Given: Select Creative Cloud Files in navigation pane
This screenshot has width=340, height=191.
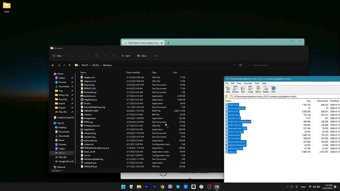Looking at the screenshot, I should (x=64, y=118).
